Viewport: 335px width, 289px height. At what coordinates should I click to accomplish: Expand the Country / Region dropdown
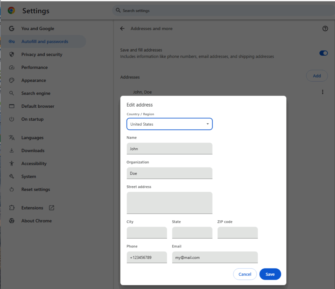(x=169, y=124)
